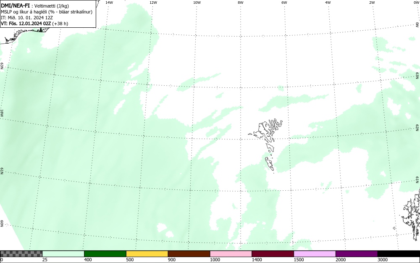
Task: Click the 'DMI/NEA-FI' model title
Action: [15, 5]
